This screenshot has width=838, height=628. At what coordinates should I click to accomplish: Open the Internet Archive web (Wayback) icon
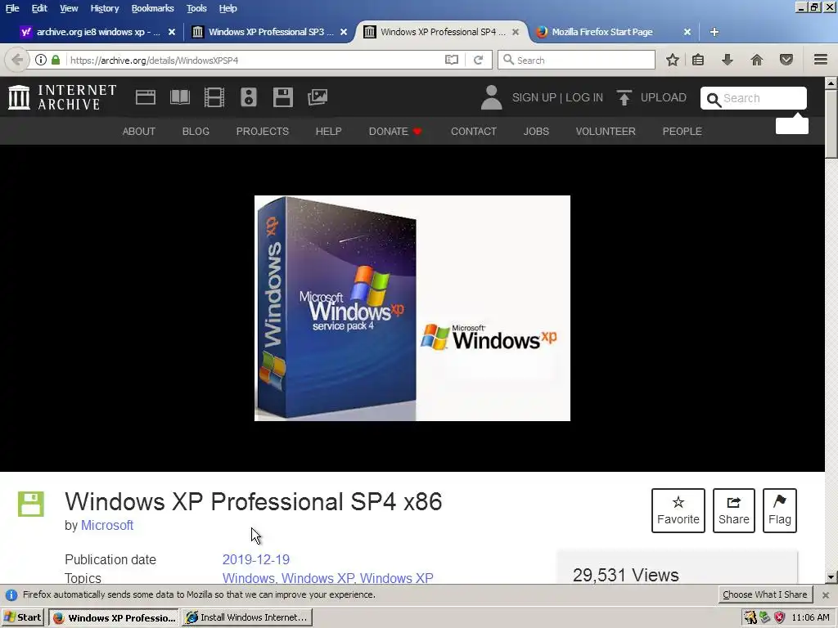[146, 97]
